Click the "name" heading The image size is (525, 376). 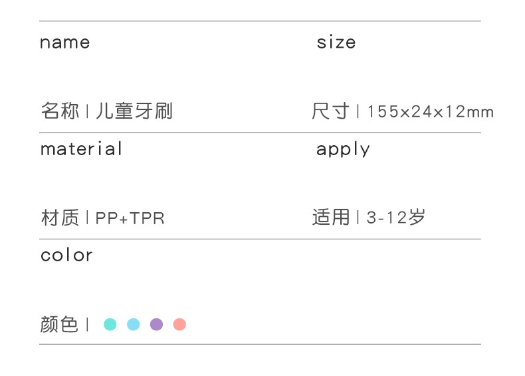point(64,43)
